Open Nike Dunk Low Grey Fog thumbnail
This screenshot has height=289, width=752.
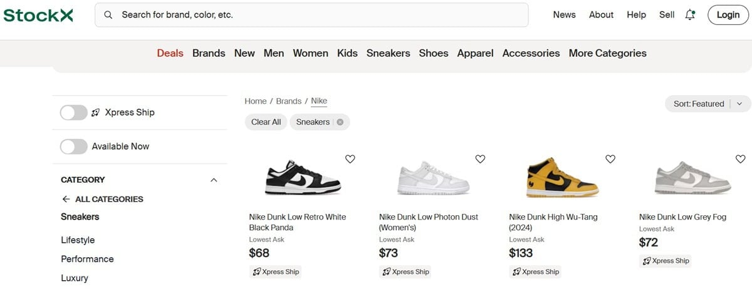(692, 178)
